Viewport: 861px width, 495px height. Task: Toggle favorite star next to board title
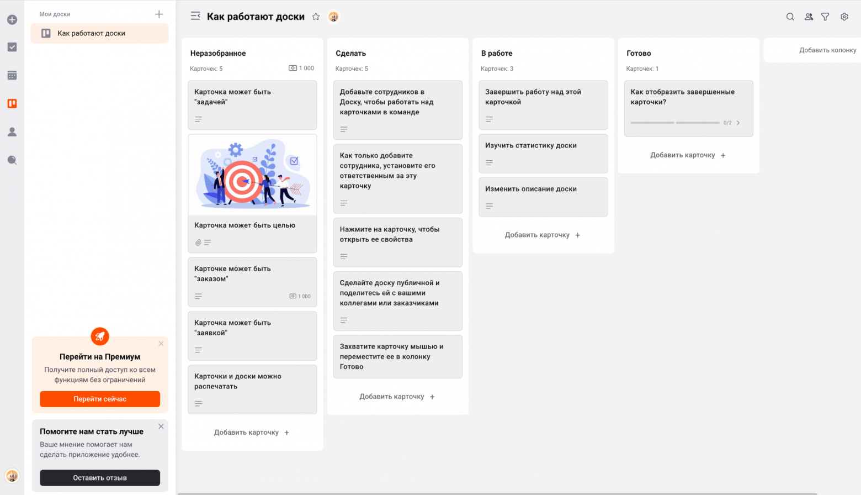tap(316, 17)
